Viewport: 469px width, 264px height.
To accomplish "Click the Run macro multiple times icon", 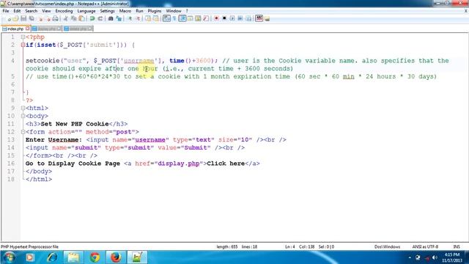I will tap(240, 18).
